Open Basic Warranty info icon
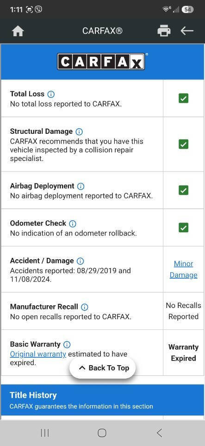The height and width of the screenshot is (446, 205). pos(67,345)
